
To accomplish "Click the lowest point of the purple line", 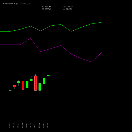I will pyautogui.click(x=91, y=62).
